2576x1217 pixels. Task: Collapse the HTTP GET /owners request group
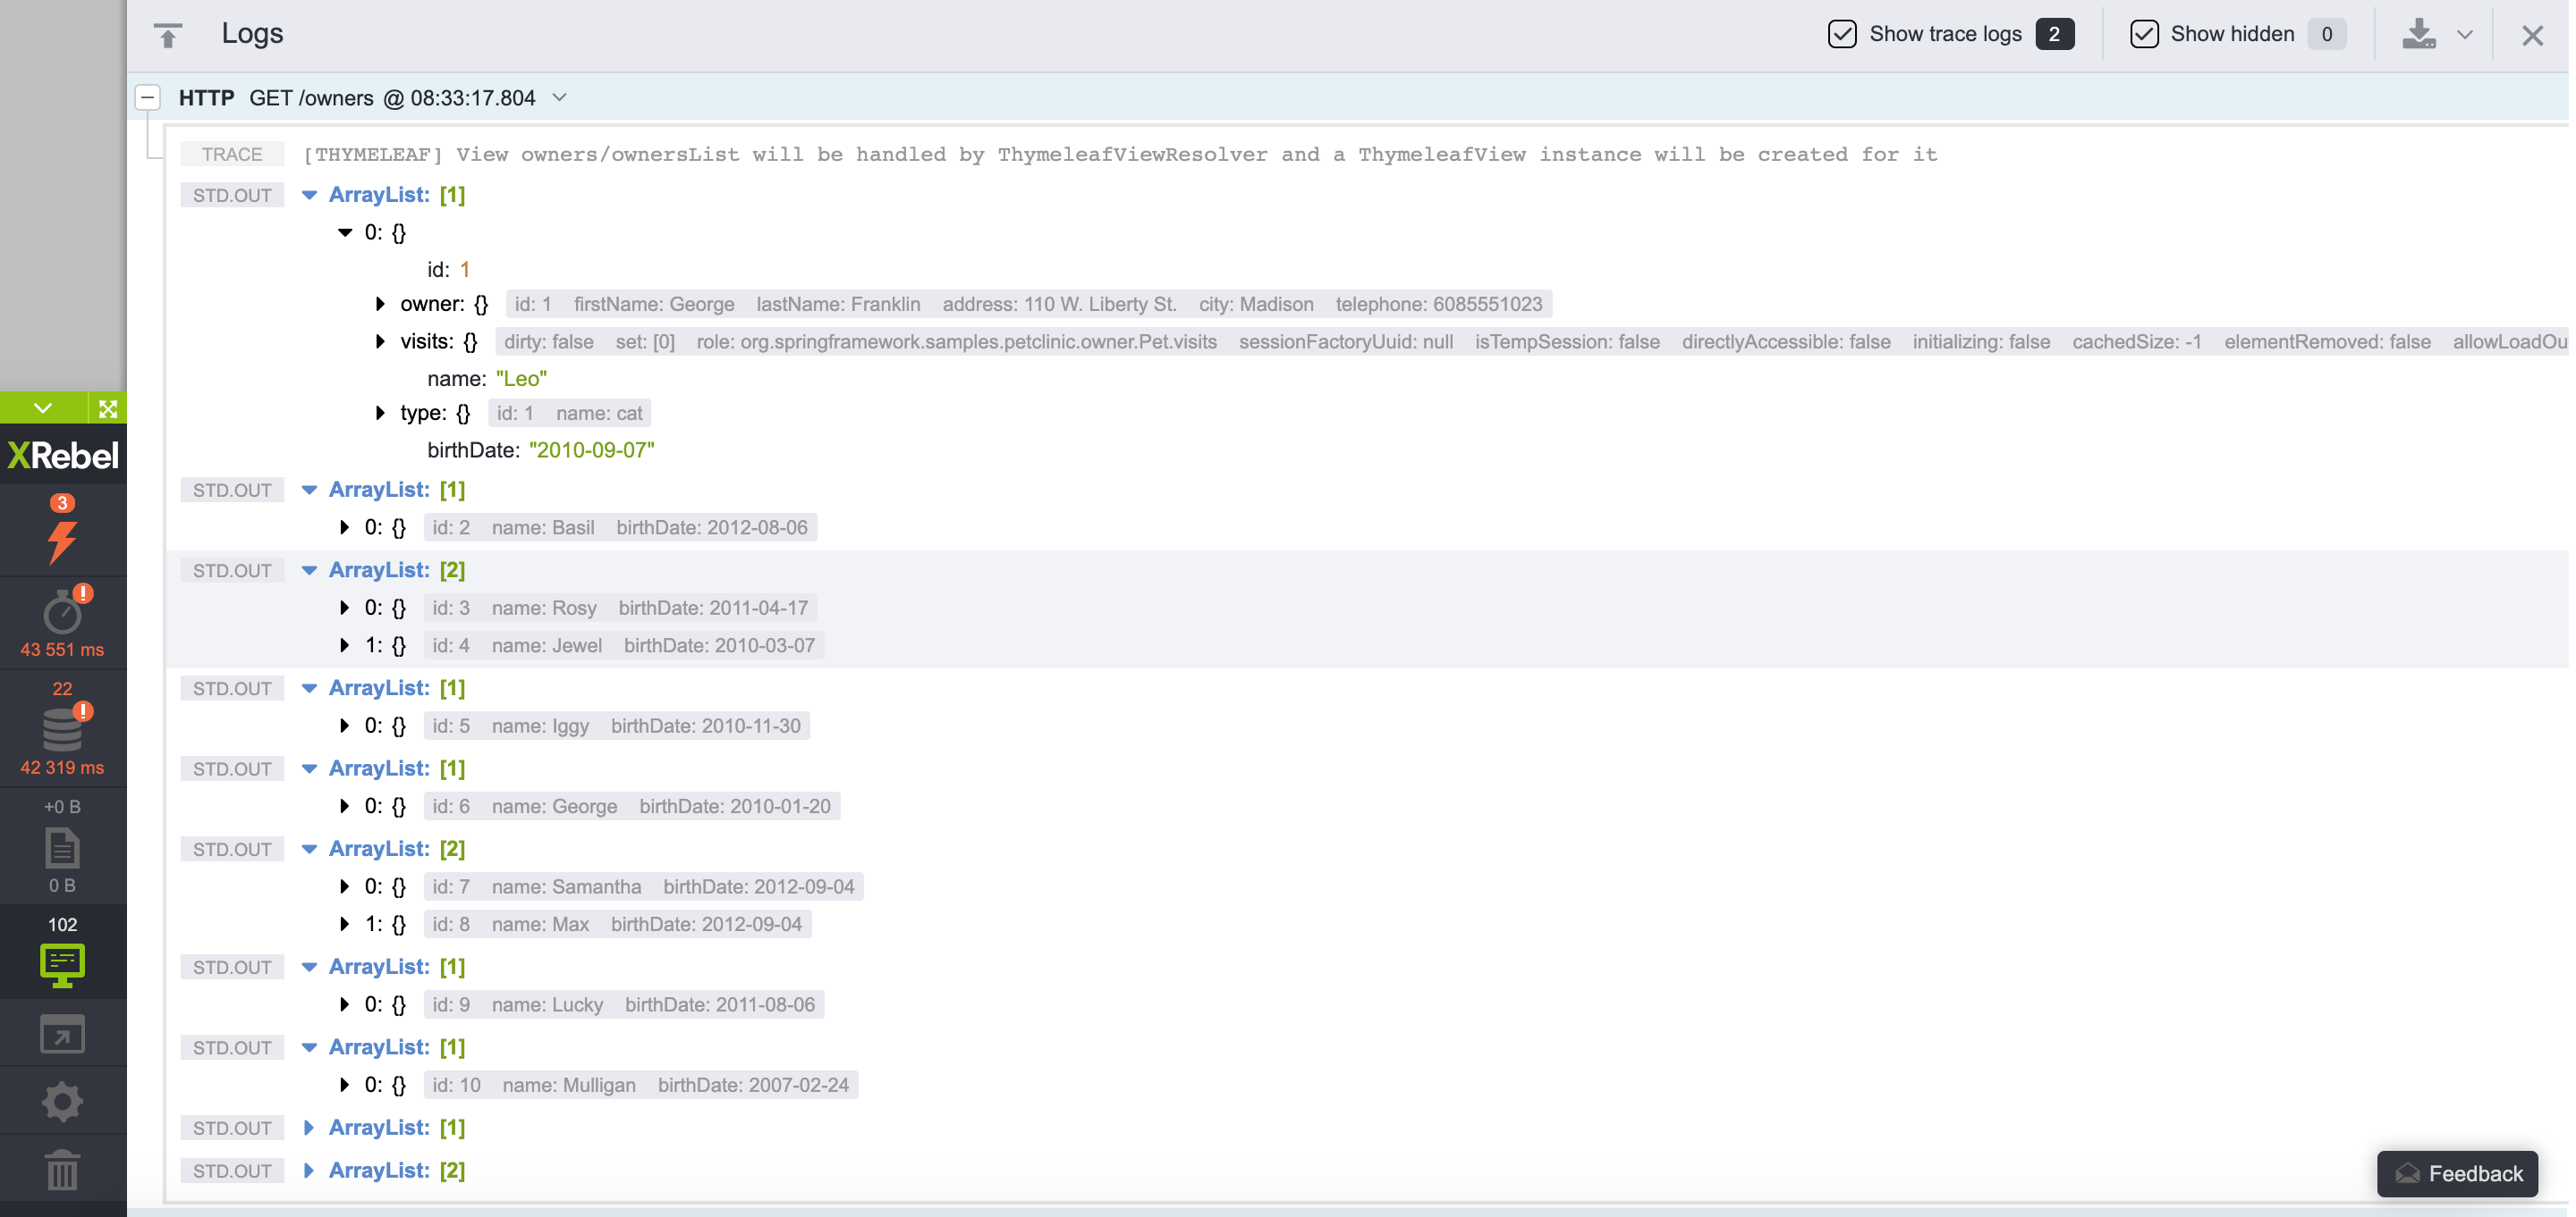[148, 97]
